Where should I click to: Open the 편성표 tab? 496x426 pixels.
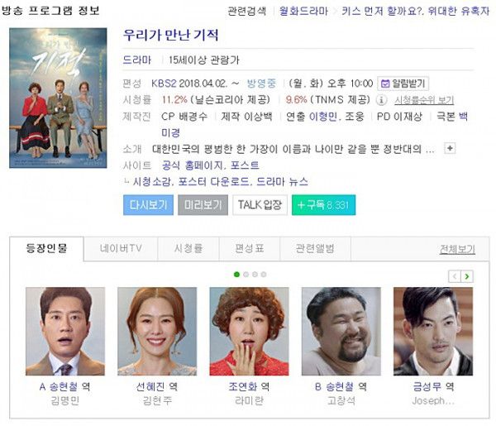click(x=250, y=248)
